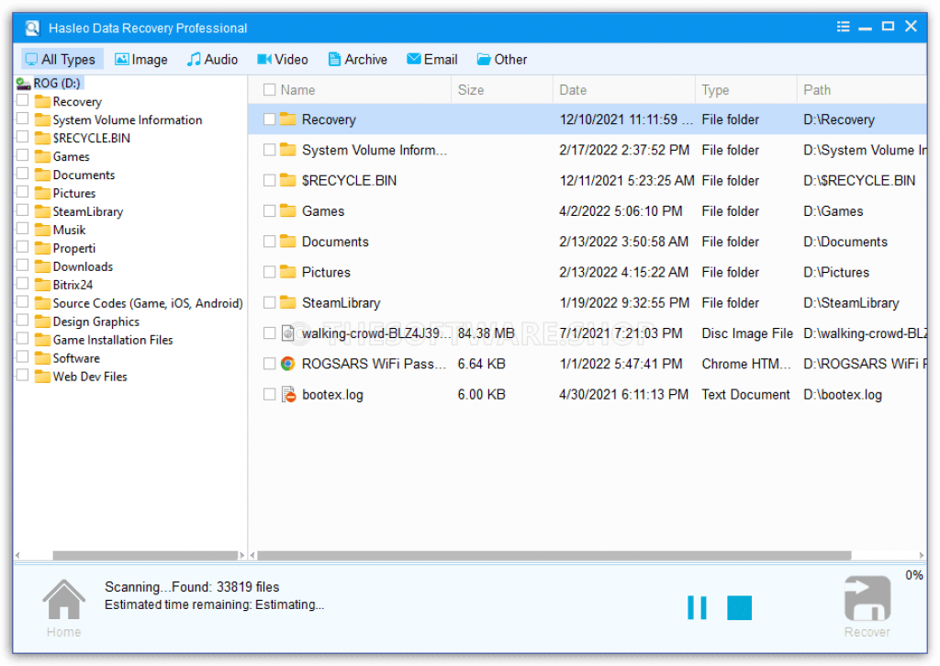Check the Documents row checkbox in file list
Screen dimensions: 940x666
click(x=270, y=242)
